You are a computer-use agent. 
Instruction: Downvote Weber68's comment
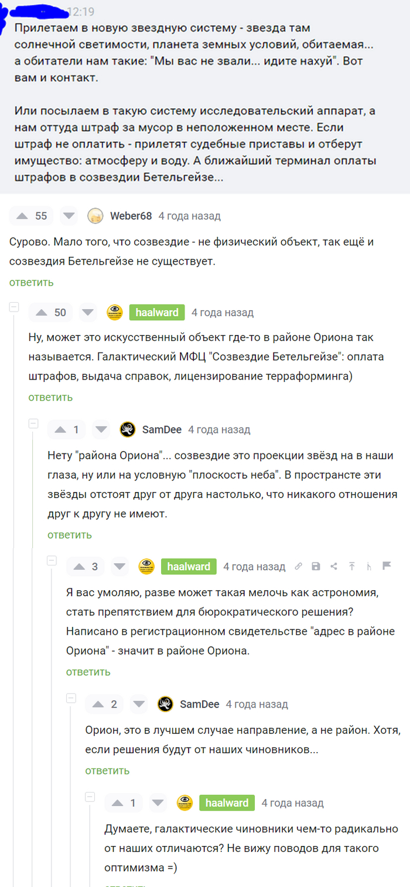(69, 216)
